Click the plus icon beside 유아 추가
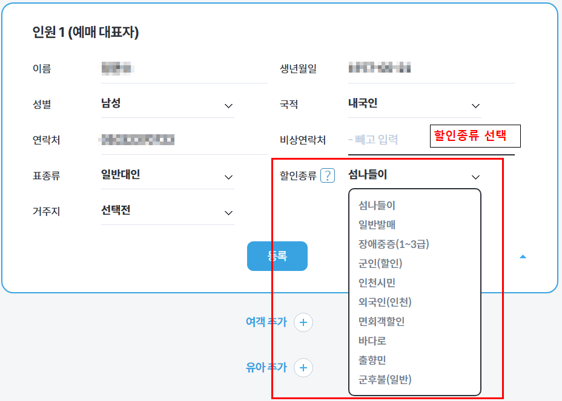 point(303,368)
